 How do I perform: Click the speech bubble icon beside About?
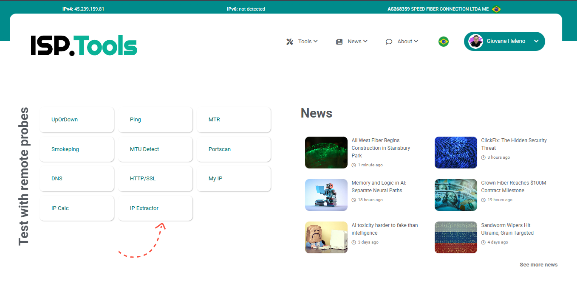point(388,41)
